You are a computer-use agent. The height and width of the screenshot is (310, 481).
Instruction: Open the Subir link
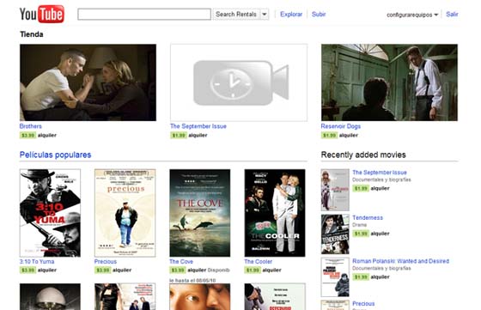click(x=319, y=14)
